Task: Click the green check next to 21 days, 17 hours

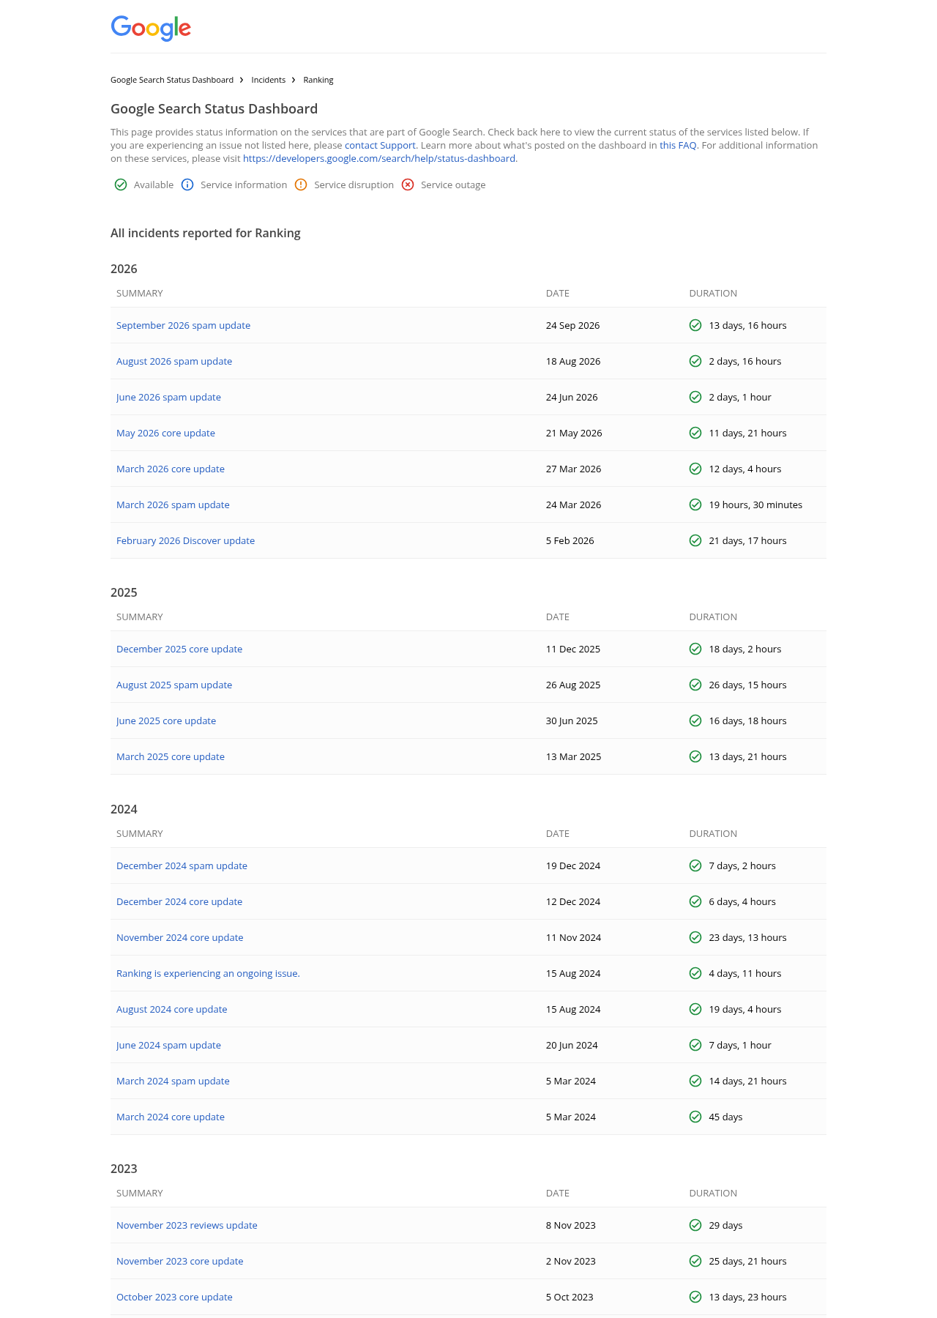Action: pos(695,540)
